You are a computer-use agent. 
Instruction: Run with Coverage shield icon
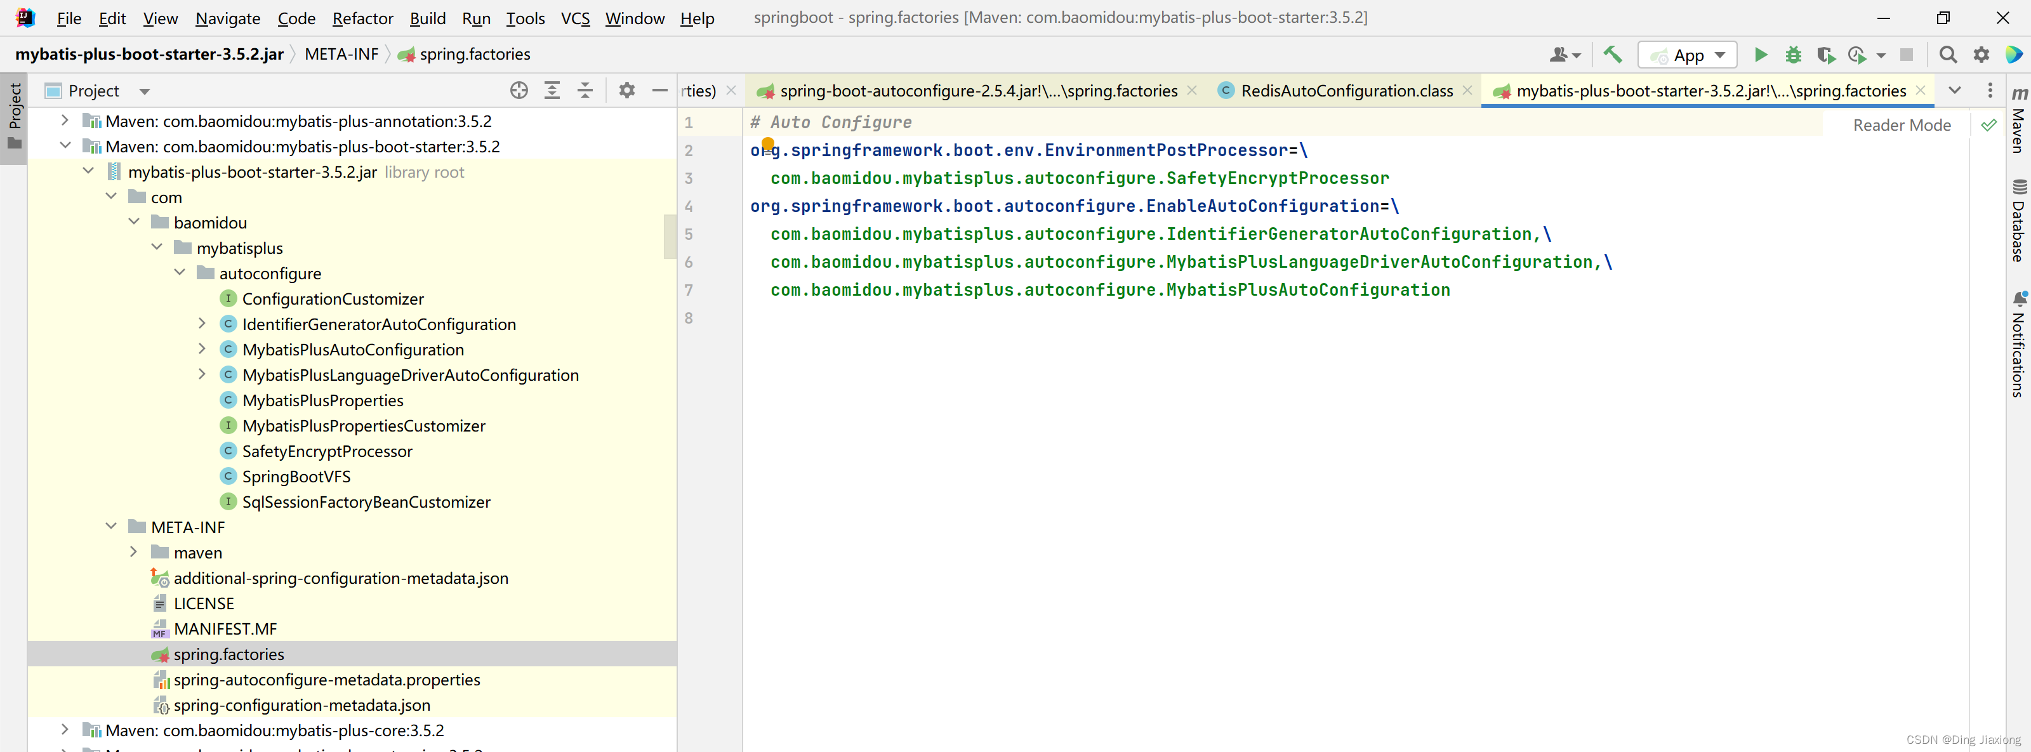(x=1825, y=55)
